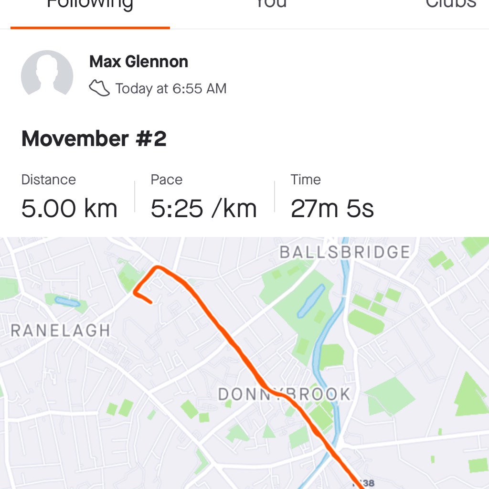The image size is (489, 489).
Task: Open Max Glennon's athlete name link
Action: (x=139, y=62)
